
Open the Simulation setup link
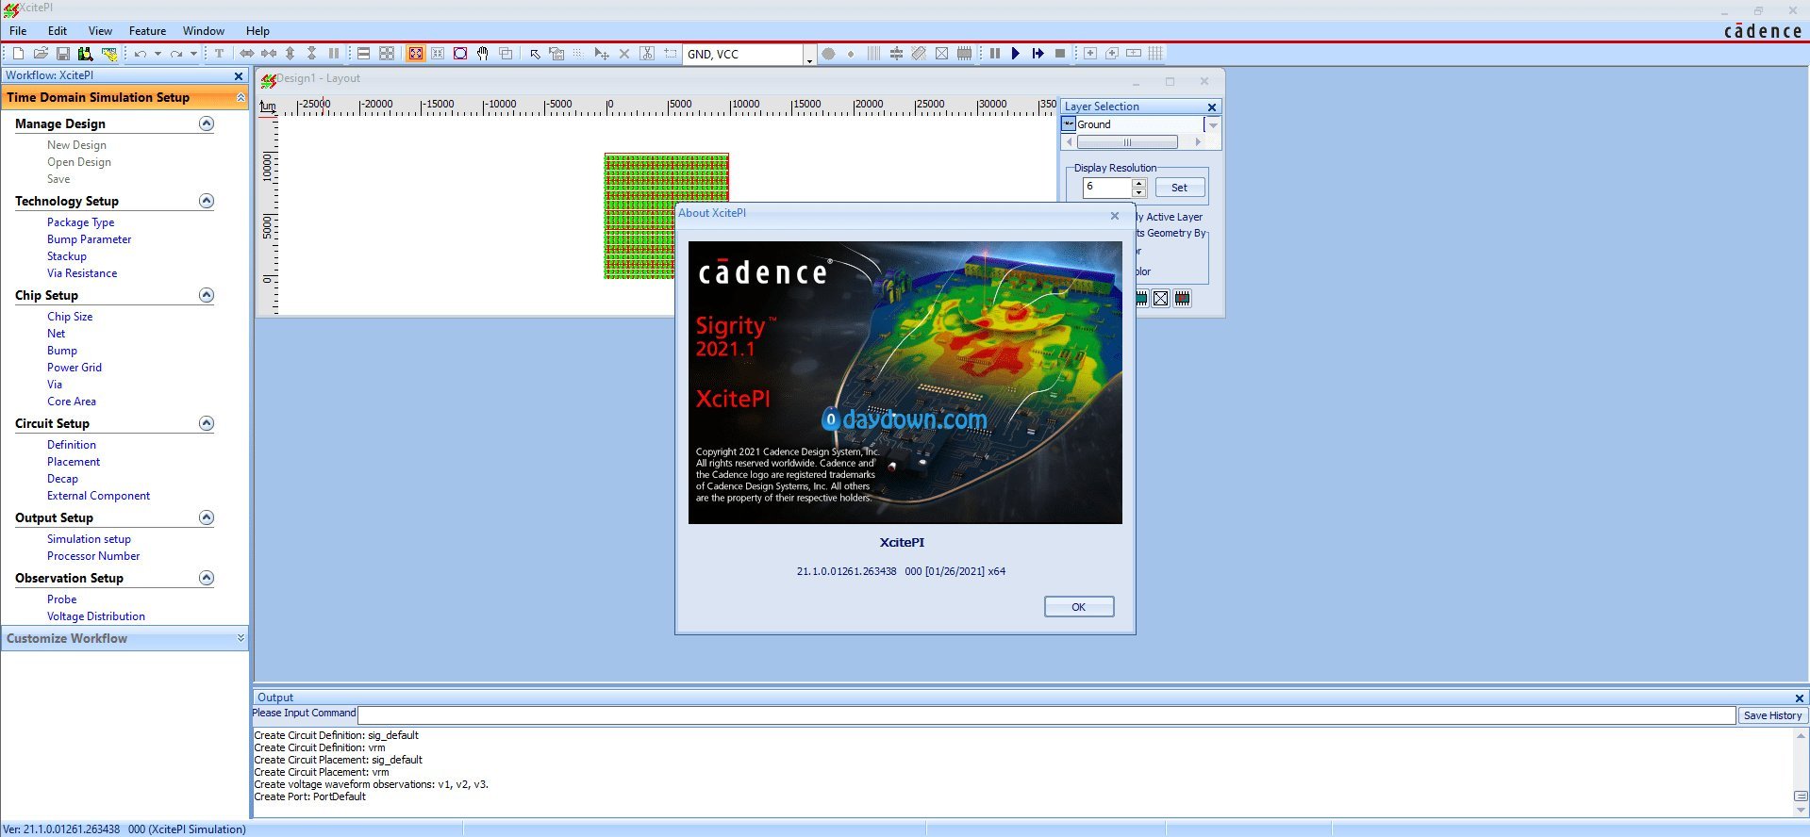tap(89, 539)
